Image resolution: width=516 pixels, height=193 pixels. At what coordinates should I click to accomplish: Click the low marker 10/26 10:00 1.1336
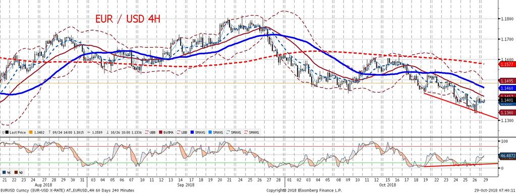[124, 132]
